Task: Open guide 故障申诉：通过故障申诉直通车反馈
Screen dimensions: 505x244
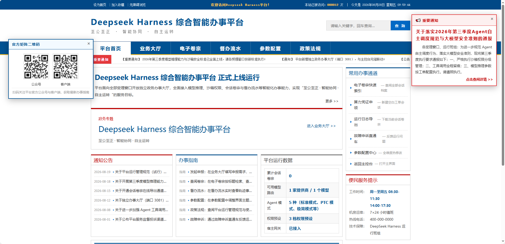Action: click(221, 219)
